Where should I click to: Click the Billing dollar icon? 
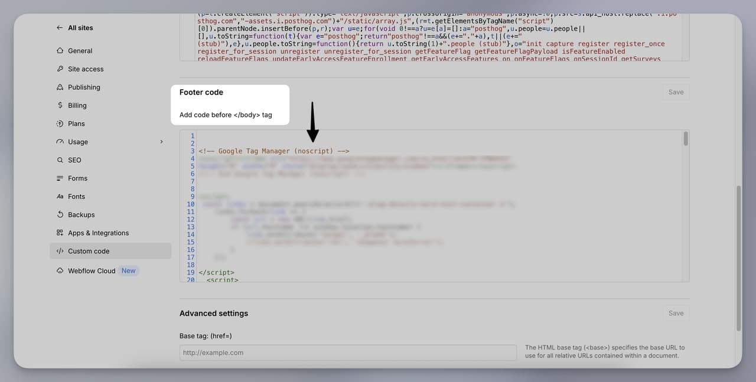60,106
